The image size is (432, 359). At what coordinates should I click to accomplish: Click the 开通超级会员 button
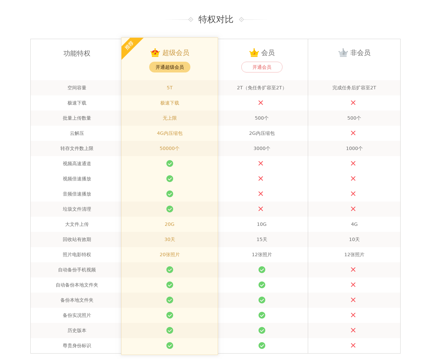pyautogui.click(x=170, y=67)
